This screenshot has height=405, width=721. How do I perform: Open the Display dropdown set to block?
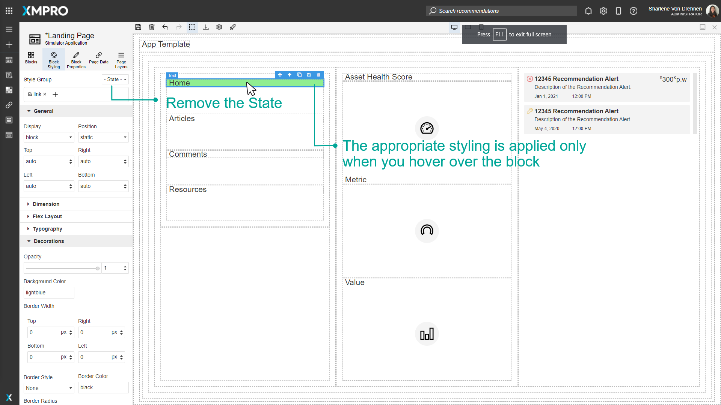tap(48, 137)
